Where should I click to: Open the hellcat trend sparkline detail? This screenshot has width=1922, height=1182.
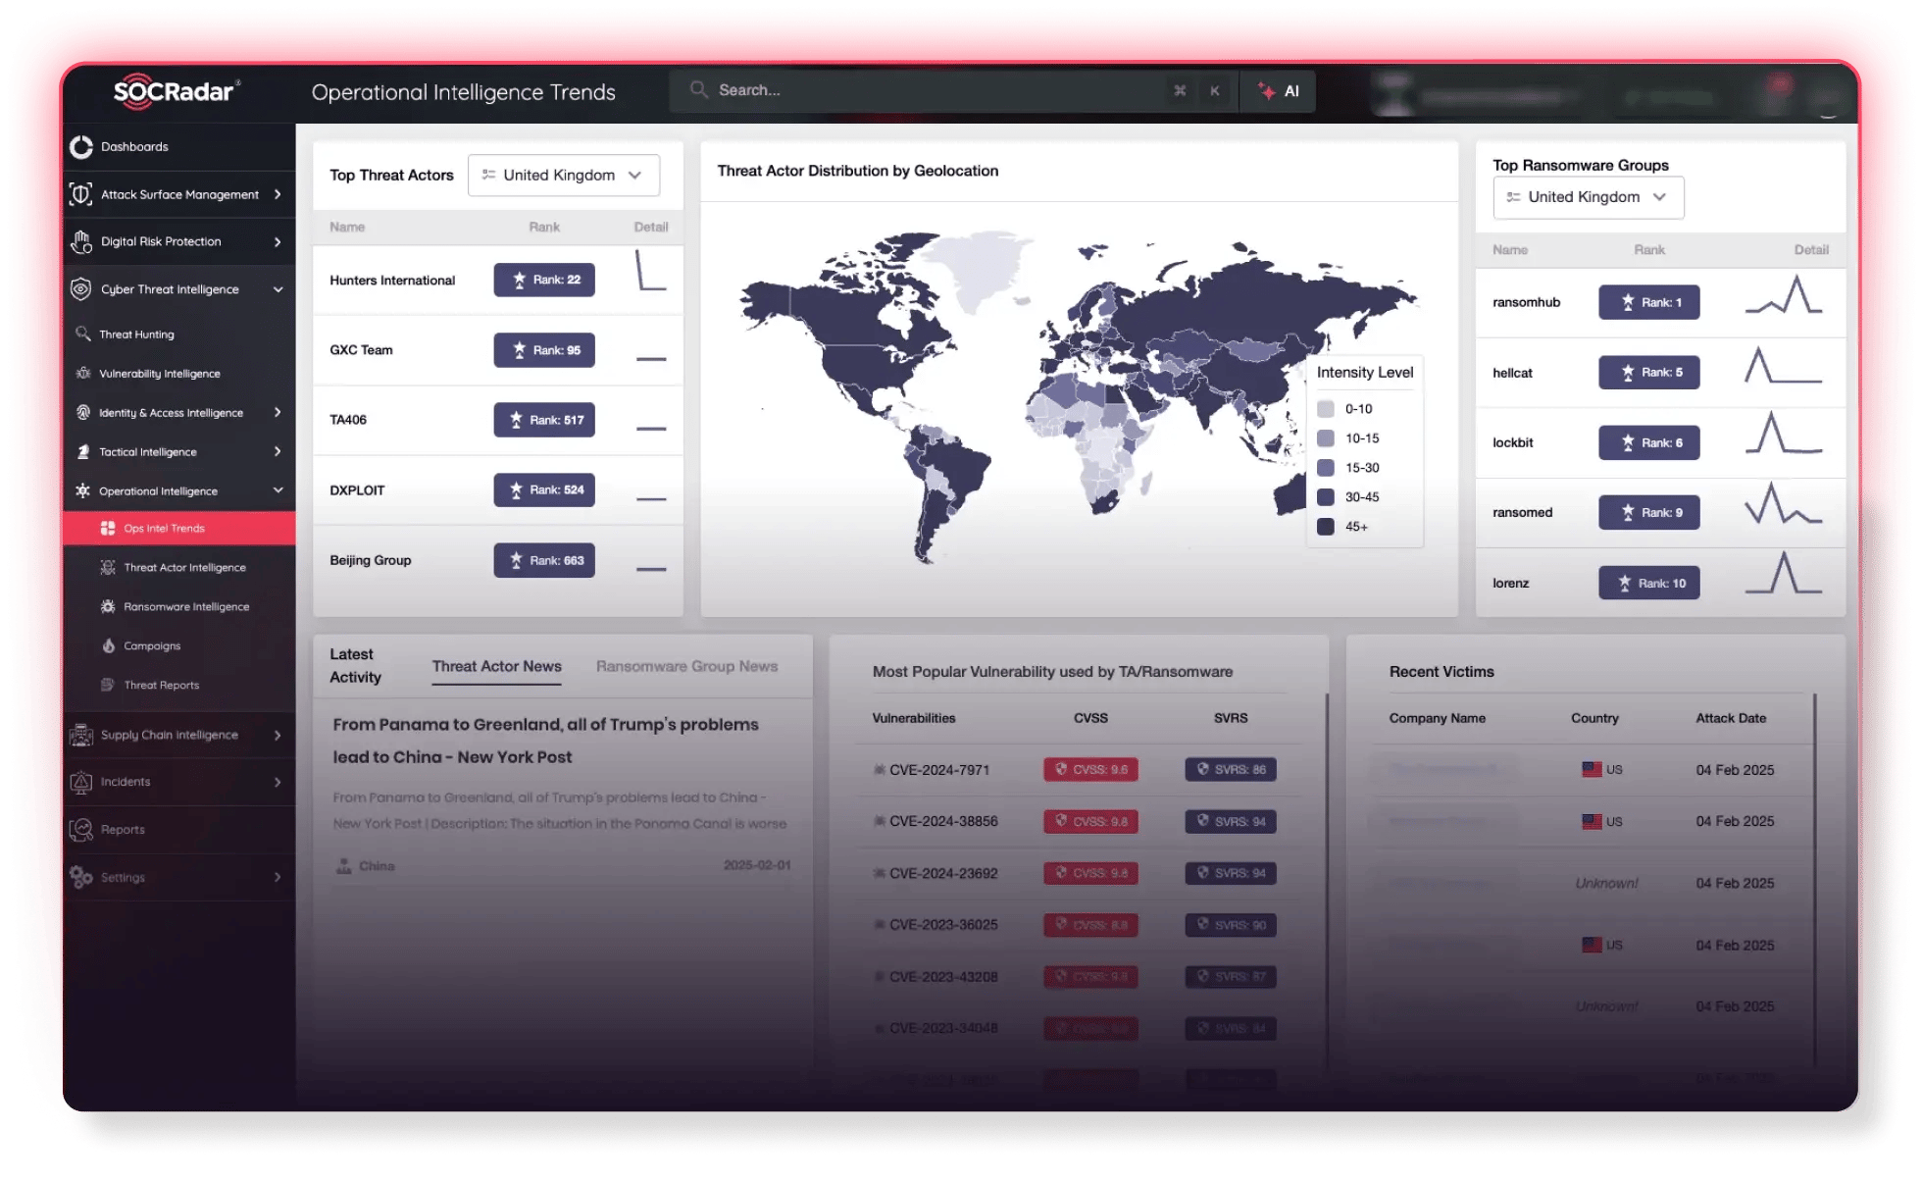pyautogui.click(x=1784, y=365)
